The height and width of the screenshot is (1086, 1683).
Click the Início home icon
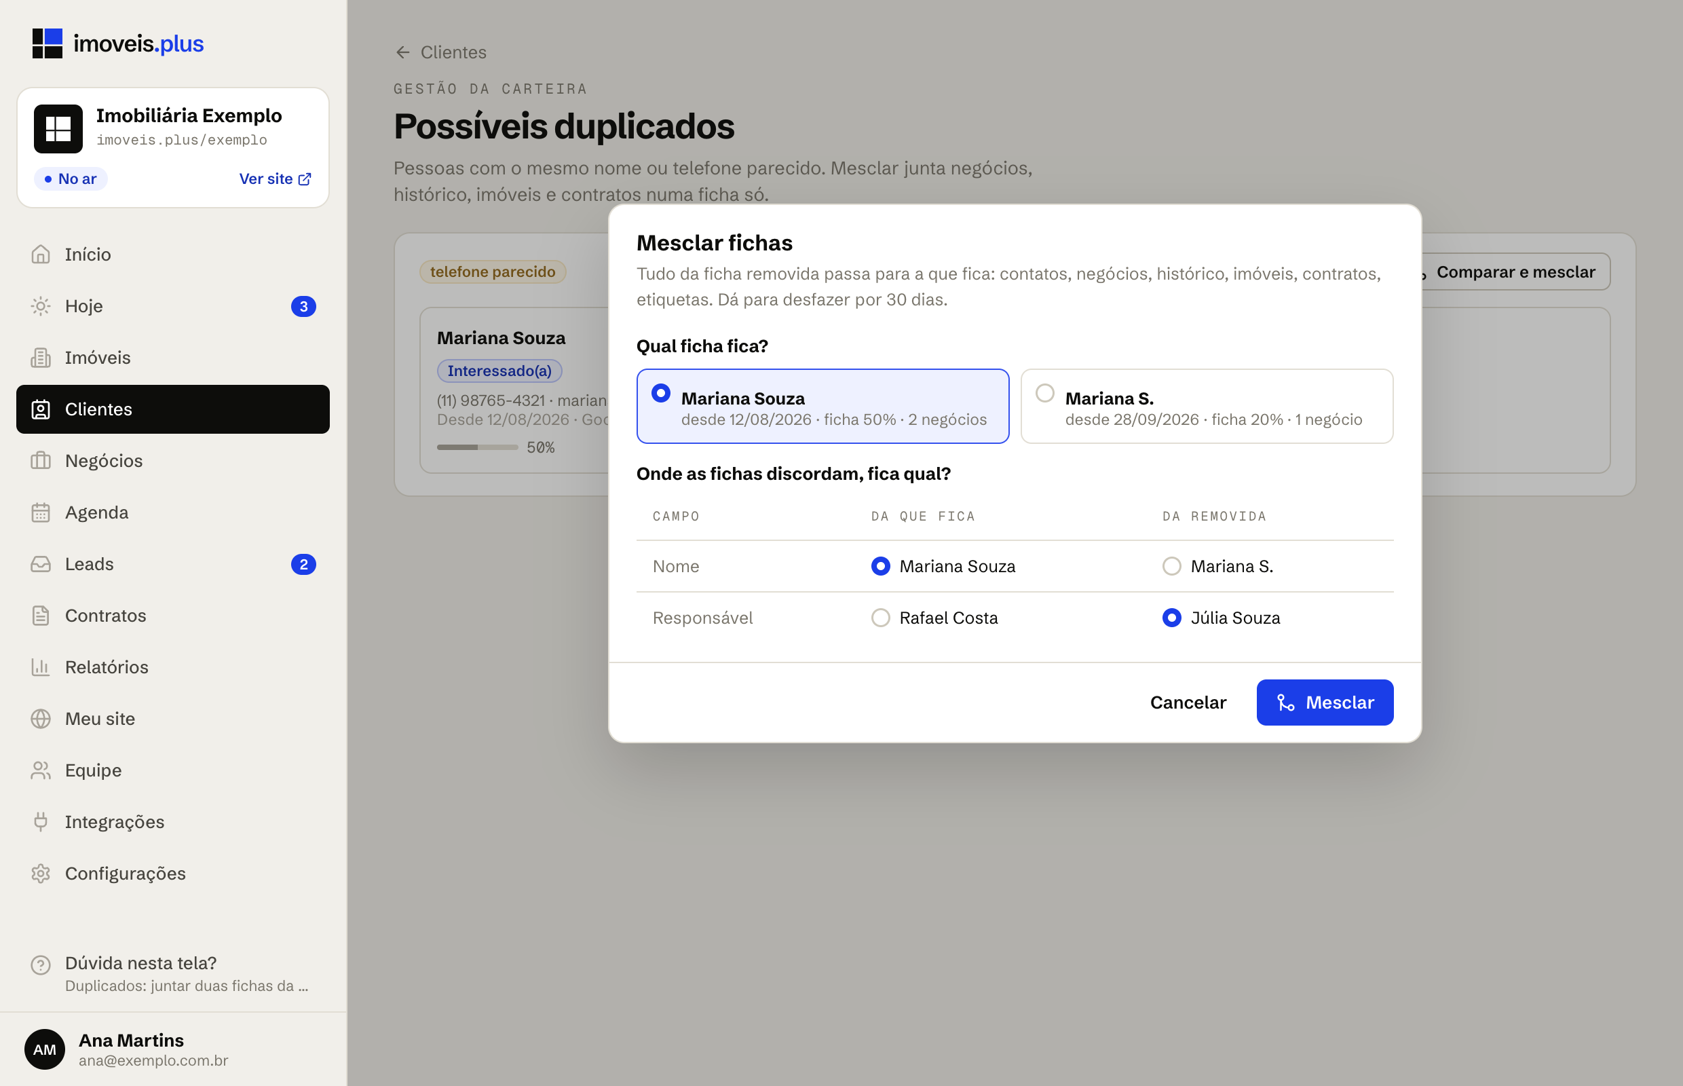click(x=41, y=255)
